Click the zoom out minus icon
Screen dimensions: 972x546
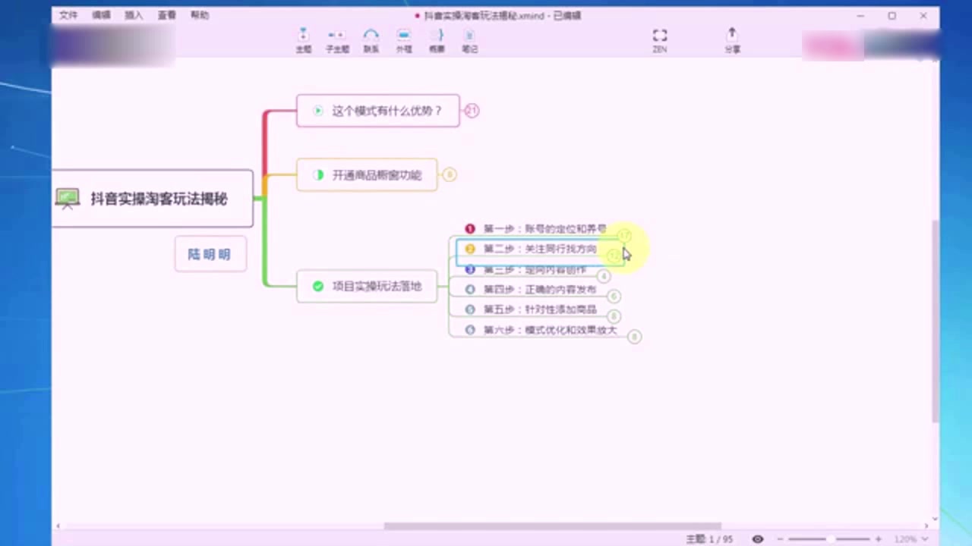click(780, 539)
